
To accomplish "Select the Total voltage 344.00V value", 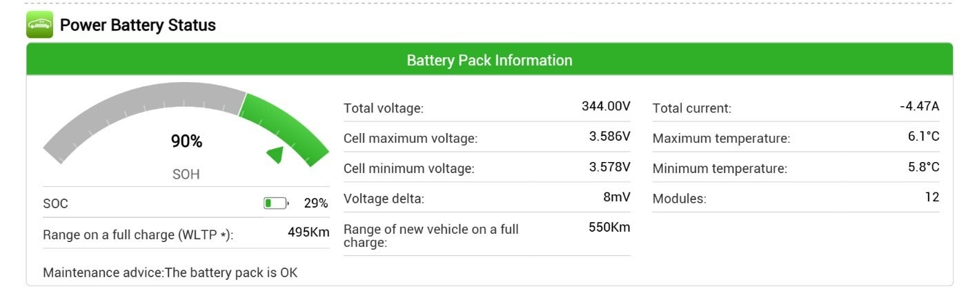I will [x=606, y=107].
